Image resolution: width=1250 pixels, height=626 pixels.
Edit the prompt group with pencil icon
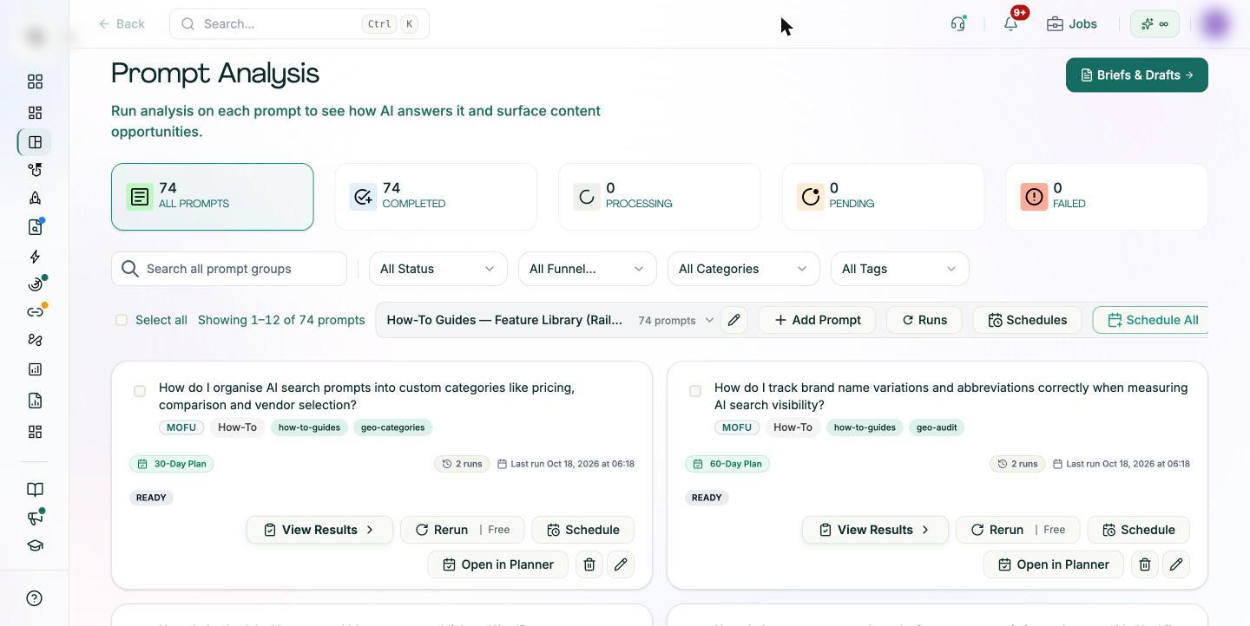pyautogui.click(x=734, y=320)
